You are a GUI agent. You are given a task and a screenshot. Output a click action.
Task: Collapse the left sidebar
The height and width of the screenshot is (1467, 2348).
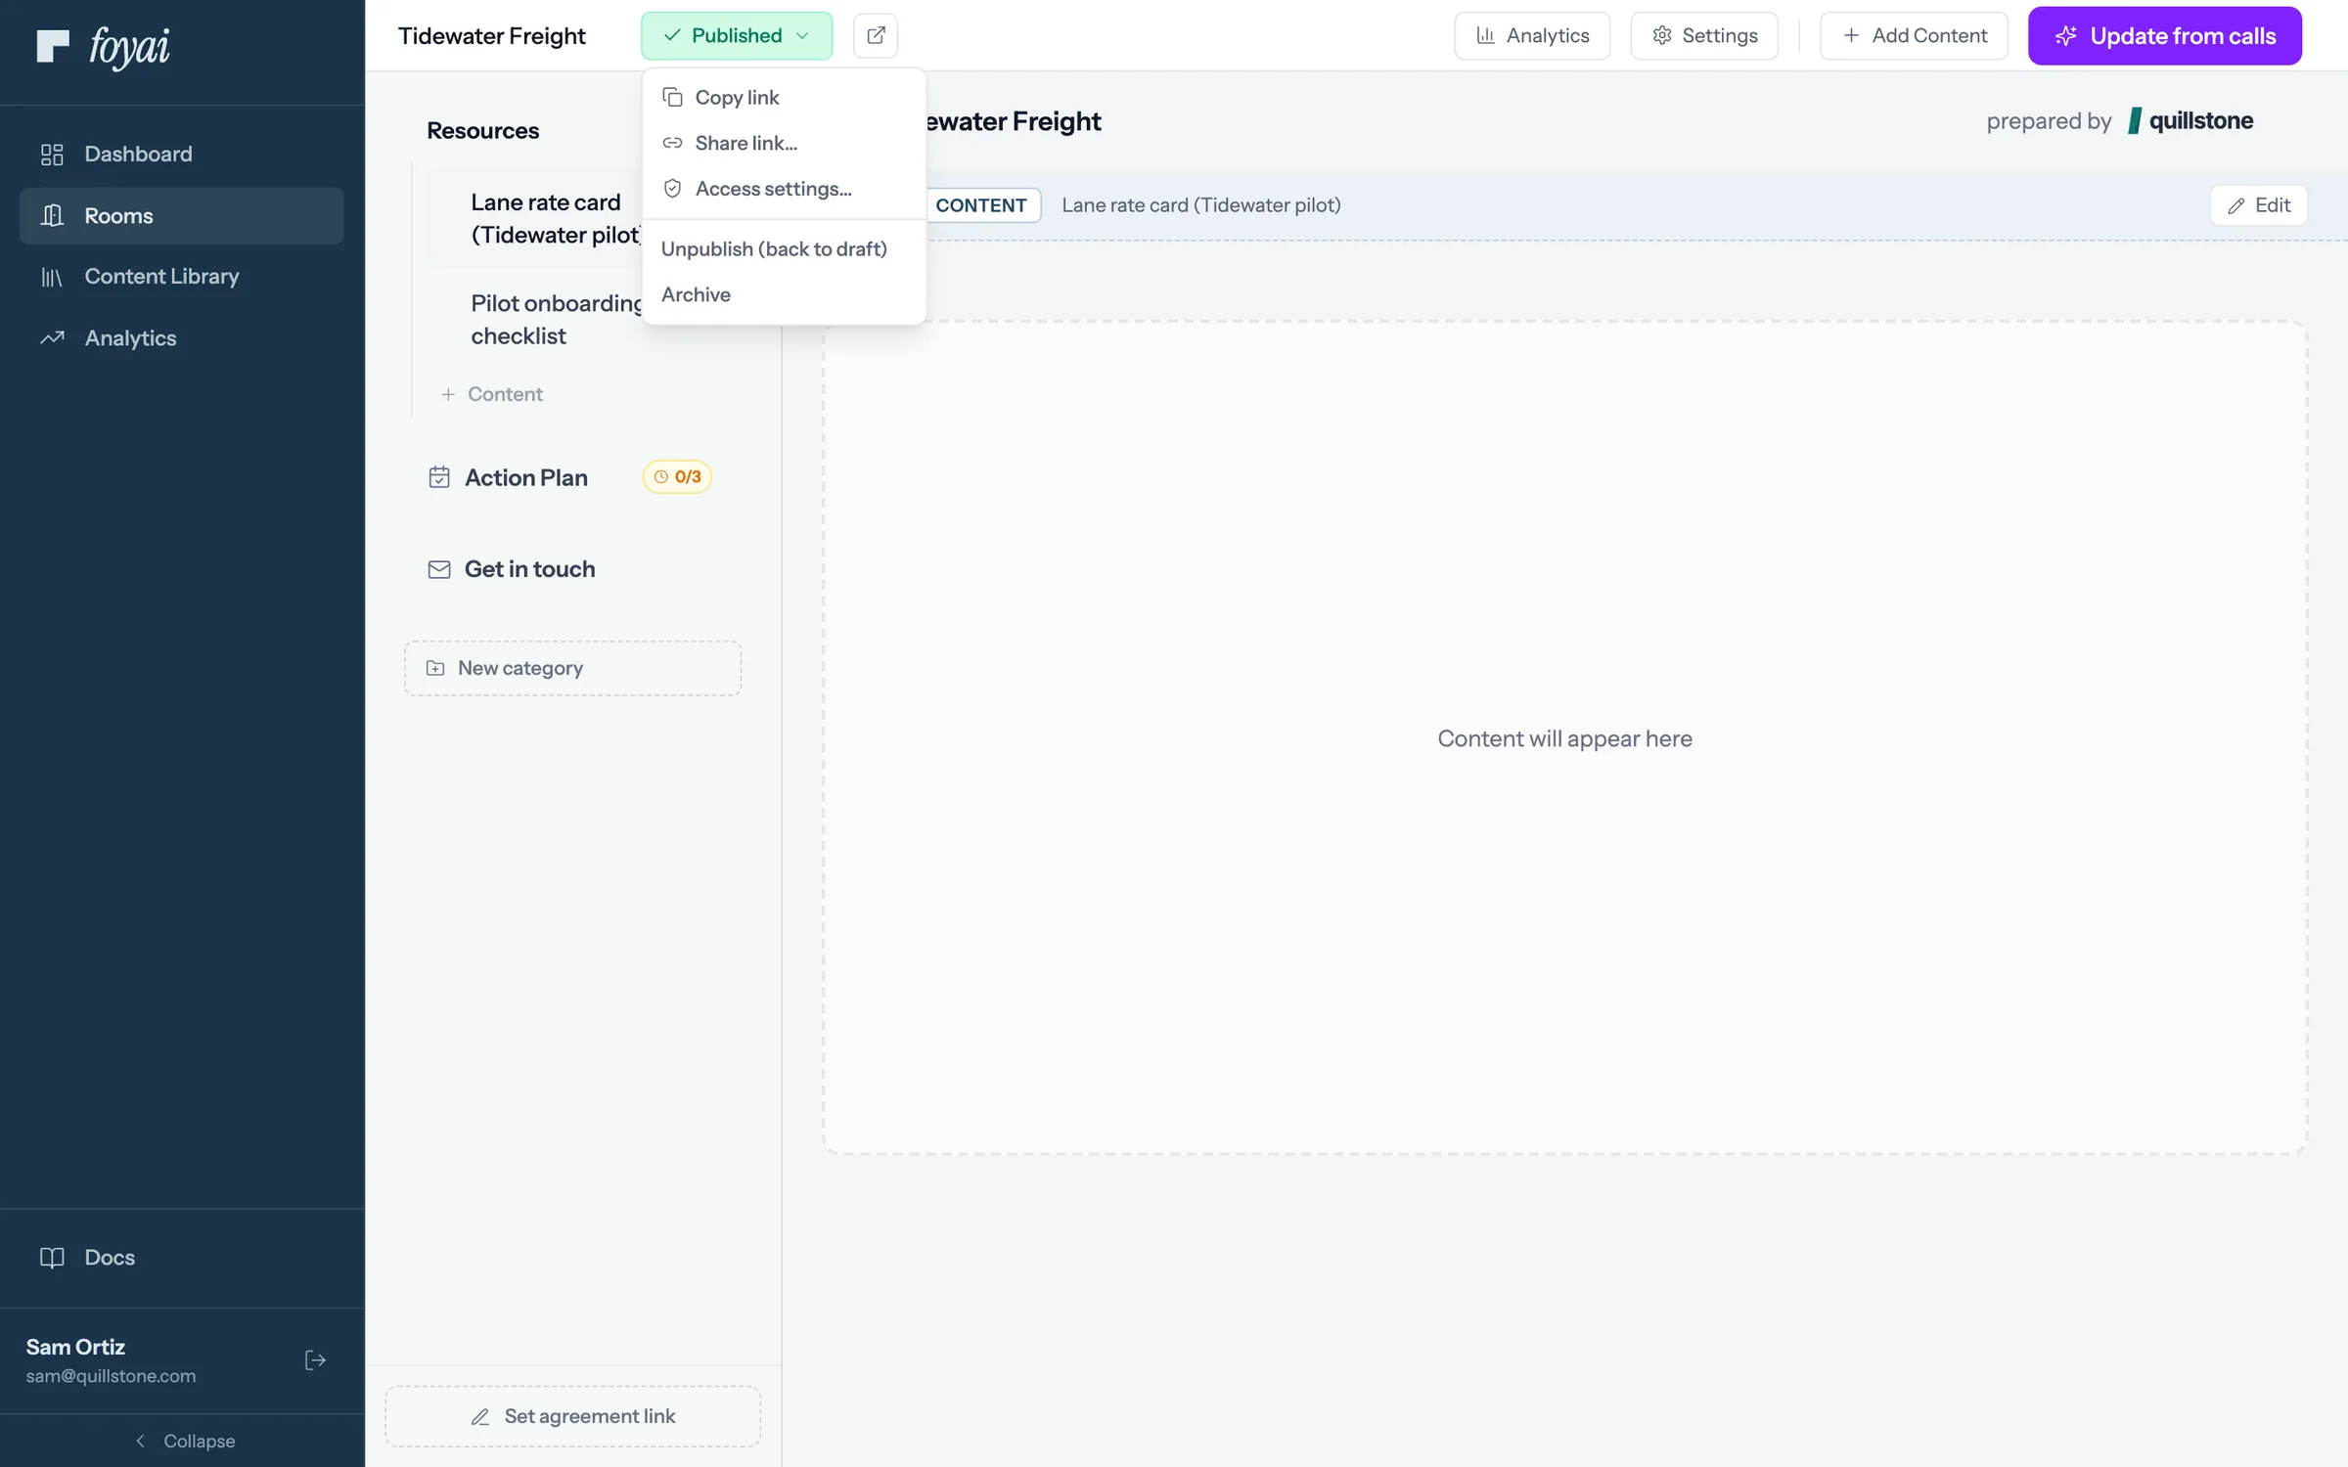[183, 1441]
